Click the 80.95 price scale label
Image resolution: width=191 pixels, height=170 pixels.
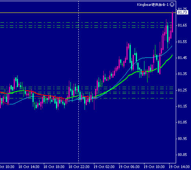tap(182, 139)
